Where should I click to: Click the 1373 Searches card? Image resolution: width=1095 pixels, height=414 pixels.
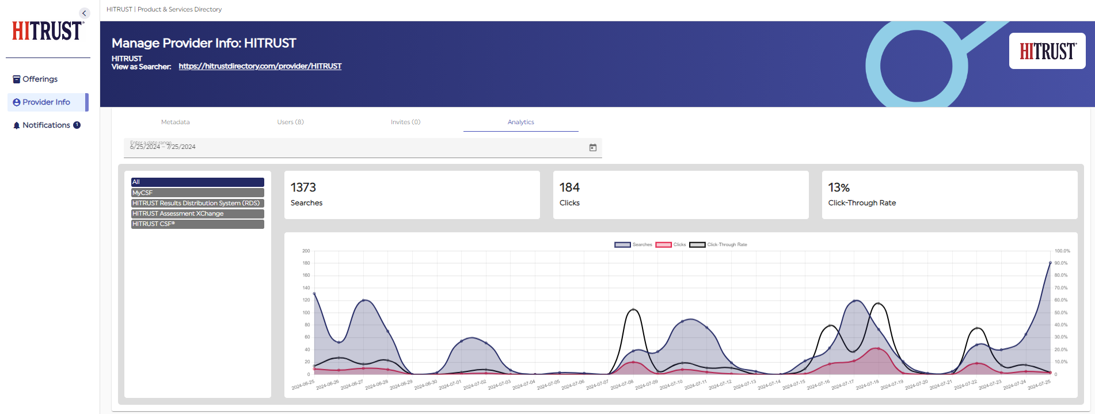tap(412, 195)
